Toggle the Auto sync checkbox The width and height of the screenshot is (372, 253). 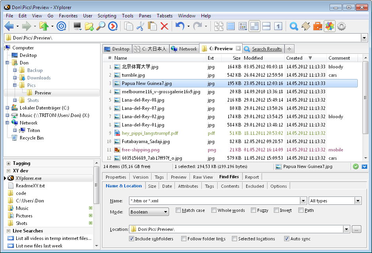pos(287,239)
